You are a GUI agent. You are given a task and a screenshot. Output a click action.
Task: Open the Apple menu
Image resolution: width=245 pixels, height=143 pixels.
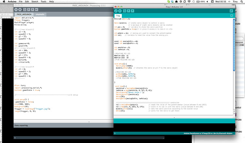(4, 2)
